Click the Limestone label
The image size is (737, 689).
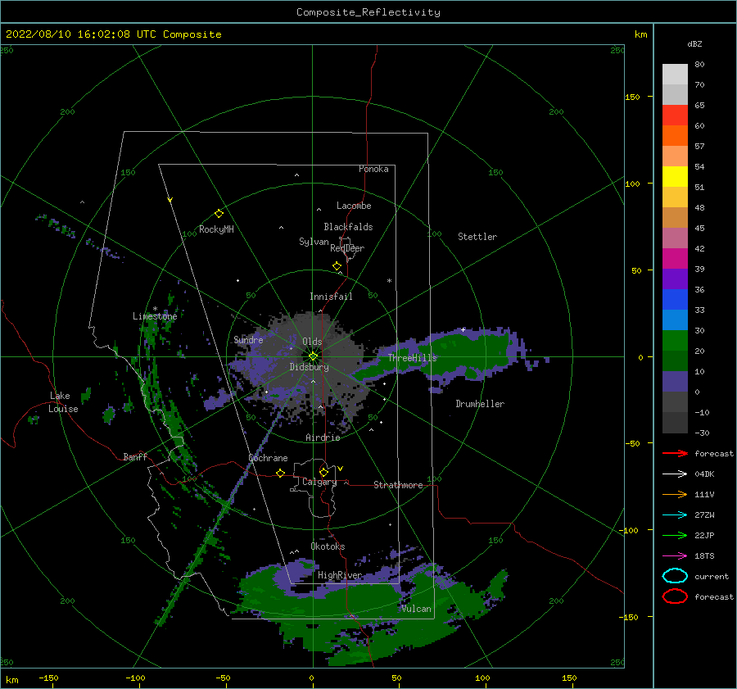tap(155, 316)
